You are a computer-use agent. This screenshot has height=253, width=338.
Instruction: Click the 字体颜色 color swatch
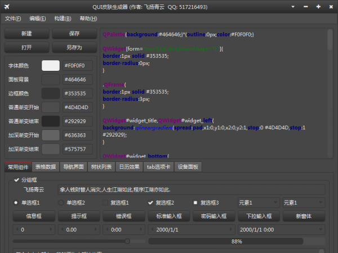(51, 65)
